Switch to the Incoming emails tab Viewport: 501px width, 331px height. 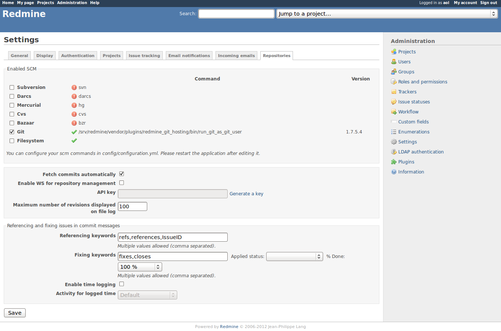coord(236,56)
